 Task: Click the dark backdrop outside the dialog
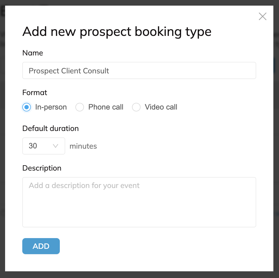coord(139,275)
